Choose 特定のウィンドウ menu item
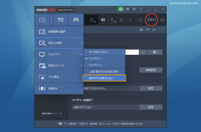Image resolution: width=201 pixels, height=132 pixels. click(59, 66)
